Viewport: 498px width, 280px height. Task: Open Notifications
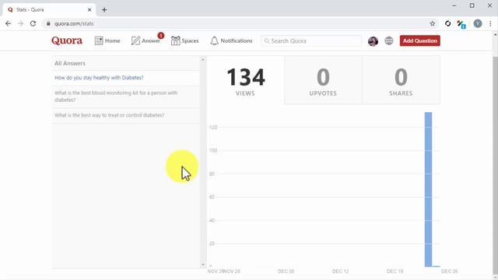[x=231, y=40]
